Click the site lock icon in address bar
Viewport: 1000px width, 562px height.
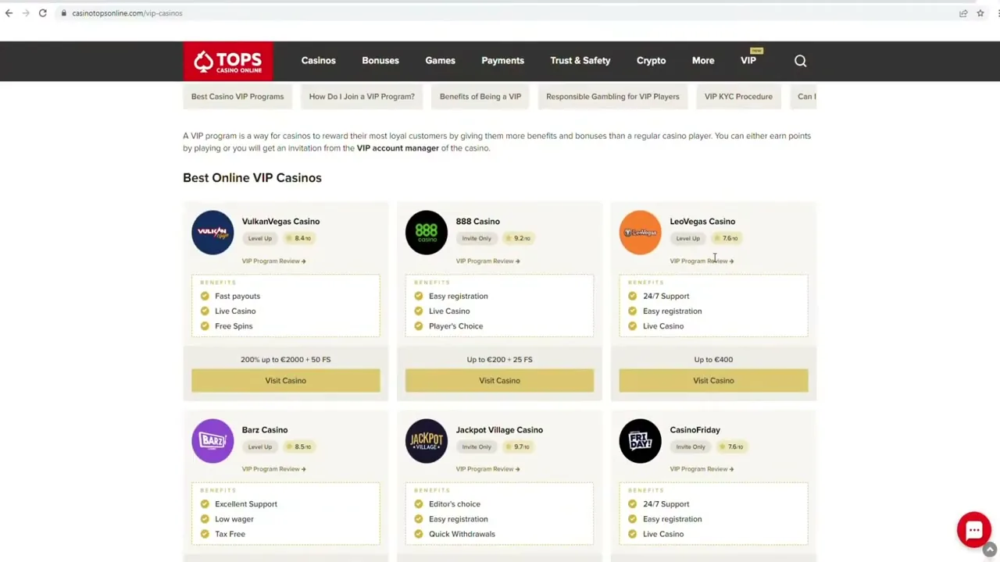pos(63,13)
